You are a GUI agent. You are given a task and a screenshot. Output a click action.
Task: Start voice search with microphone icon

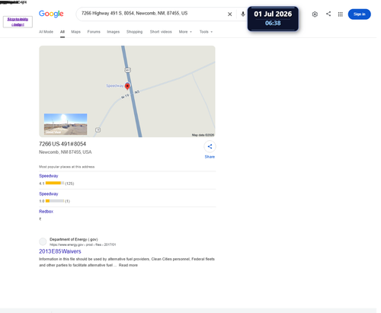pyautogui.click(x=243, y=14)
